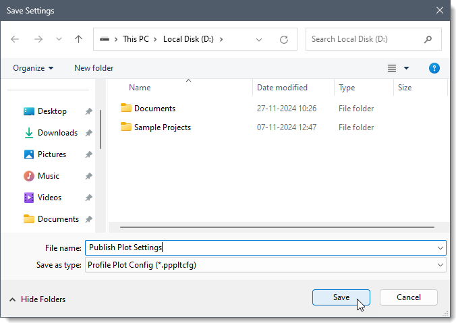Screen dimensions: 456x323
Task: Open the address bar history dropdown
Action: pyautogui.click(x=259, y=40)
